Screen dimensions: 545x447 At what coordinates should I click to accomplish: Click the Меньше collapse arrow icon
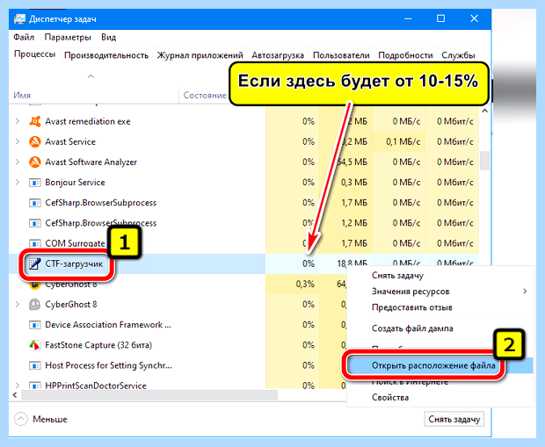[21, 419]
